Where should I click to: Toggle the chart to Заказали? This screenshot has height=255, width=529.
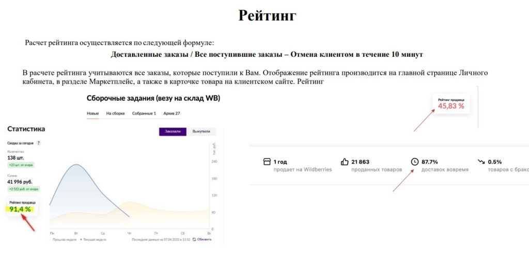point(173,132)
